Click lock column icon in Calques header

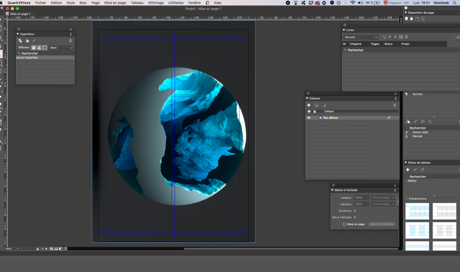(x=314, y=111)
